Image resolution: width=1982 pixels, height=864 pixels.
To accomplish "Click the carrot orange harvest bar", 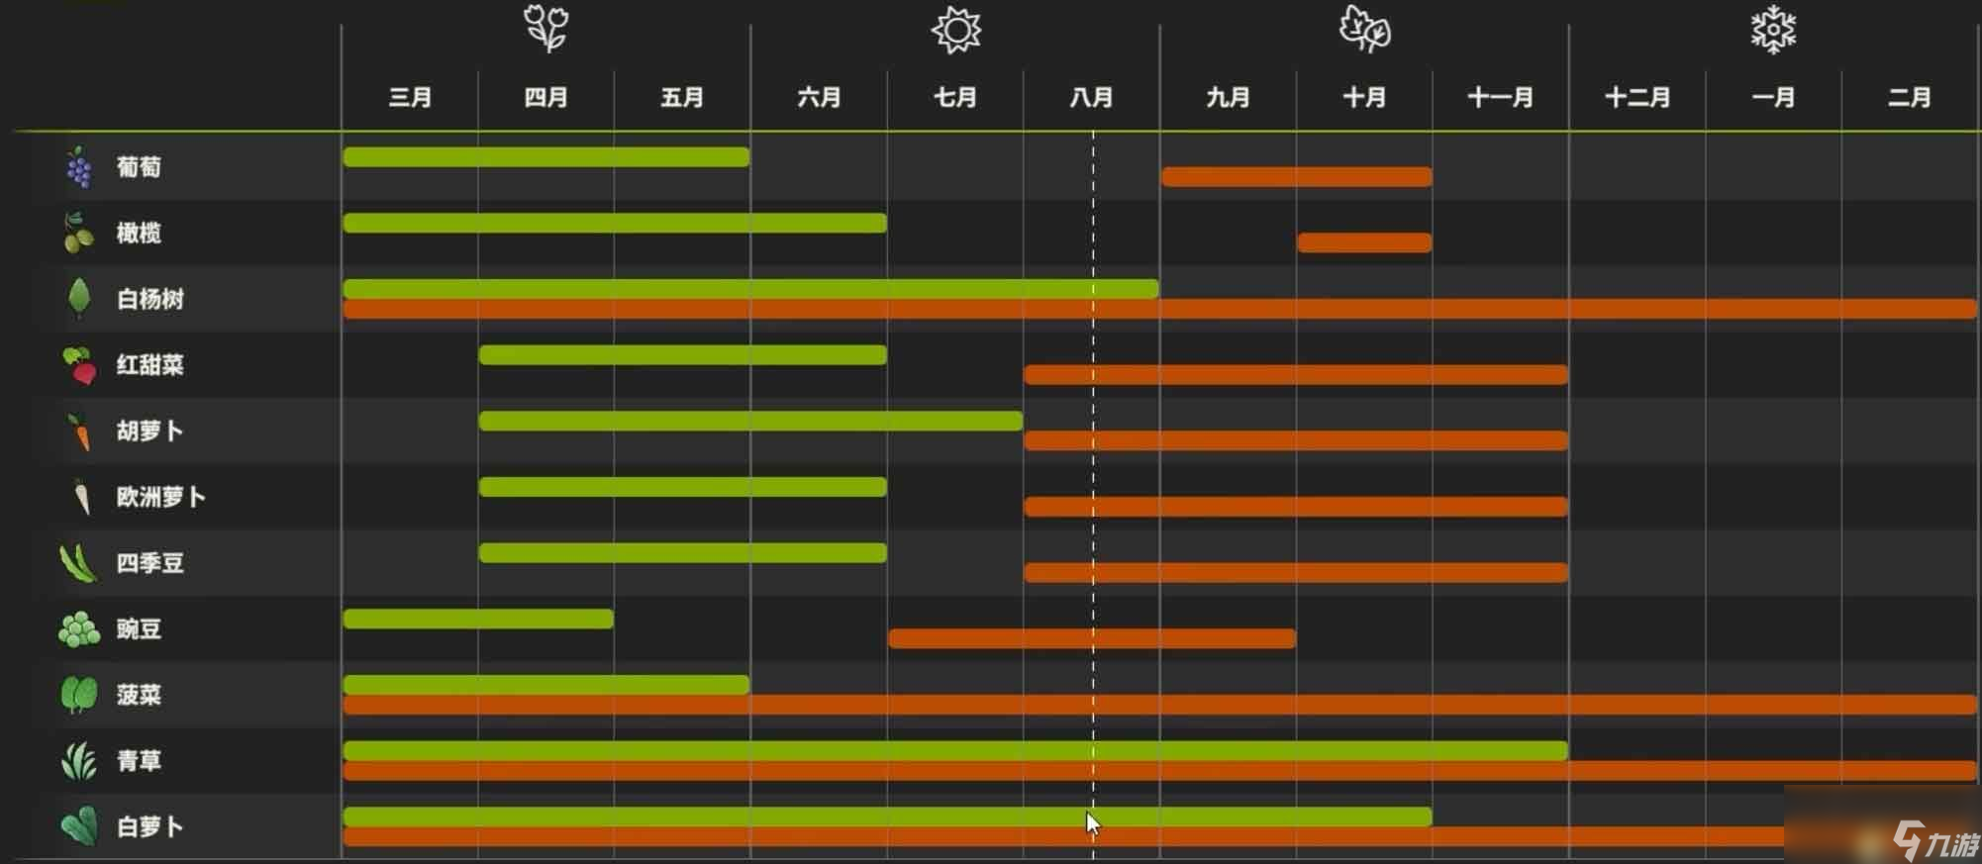I will (x=1296, y=440).
